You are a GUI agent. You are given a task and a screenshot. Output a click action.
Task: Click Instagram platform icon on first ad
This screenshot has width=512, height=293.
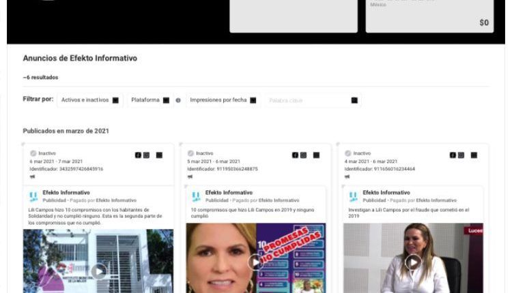click(146, 155)
